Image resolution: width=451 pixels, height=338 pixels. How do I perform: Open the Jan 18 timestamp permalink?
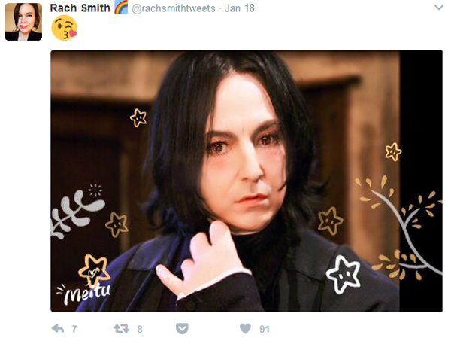click(x=240, y=8)
